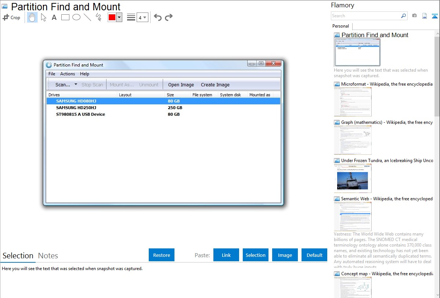Viewport: 440px width, 298px height.
Task: Select the Crop tool
Action: (x=11, y=17)
